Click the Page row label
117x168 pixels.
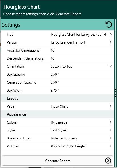11,106
